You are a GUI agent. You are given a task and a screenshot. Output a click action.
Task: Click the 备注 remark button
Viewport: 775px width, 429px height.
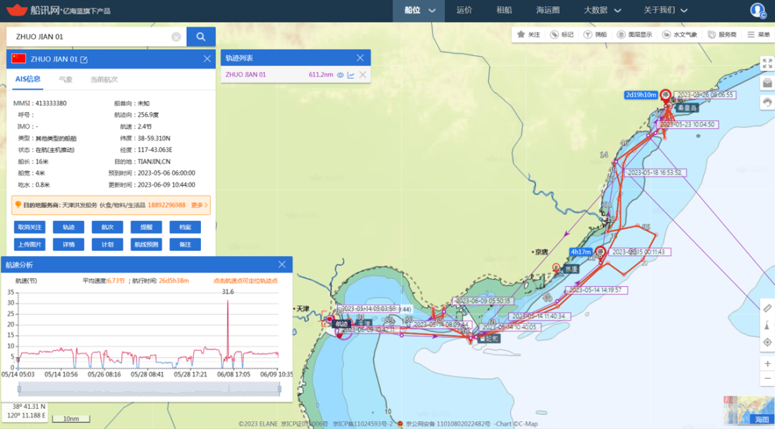click(185, 245)
